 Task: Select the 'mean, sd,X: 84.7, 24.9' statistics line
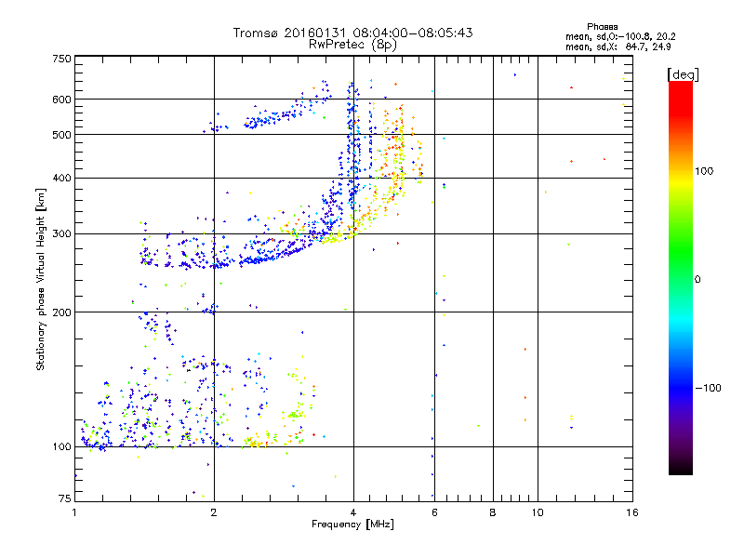tap(618, 46)
